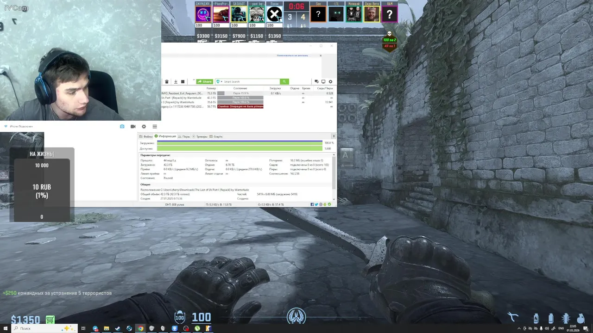This screenshot has width=593, height=333.
Task: Close the advertisement banner X
Action: [x=321, y=55]
